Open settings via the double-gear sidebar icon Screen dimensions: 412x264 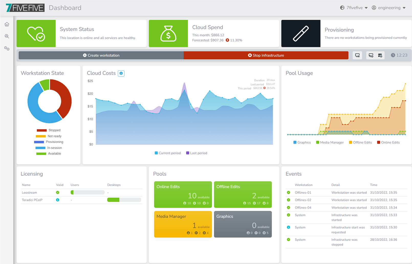coord(7,48)
